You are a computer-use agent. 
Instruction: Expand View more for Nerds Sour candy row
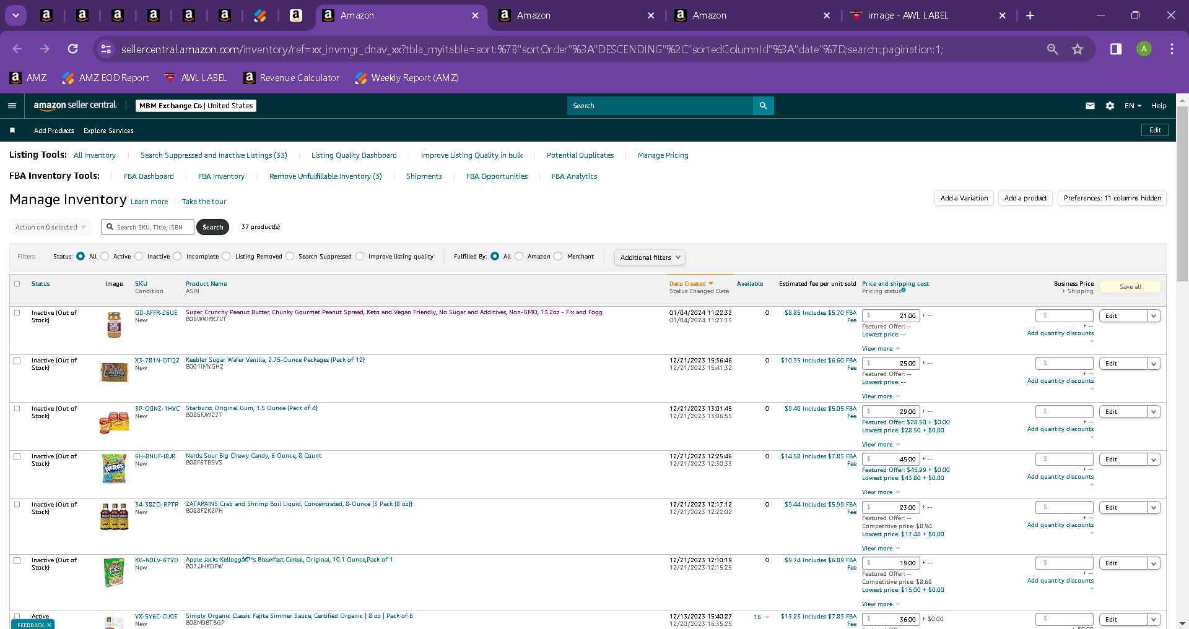pos(881,492)
